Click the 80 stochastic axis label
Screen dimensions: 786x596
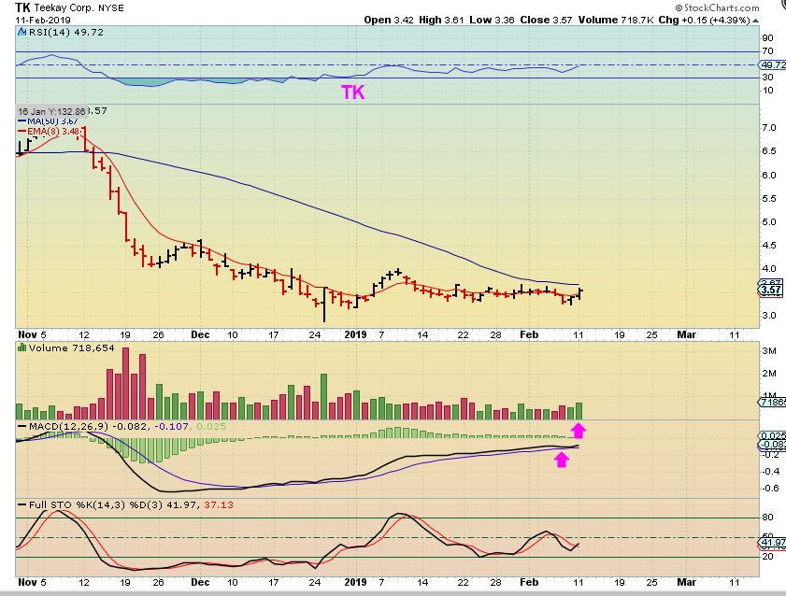pyautogui.click(x=767, y=518)
